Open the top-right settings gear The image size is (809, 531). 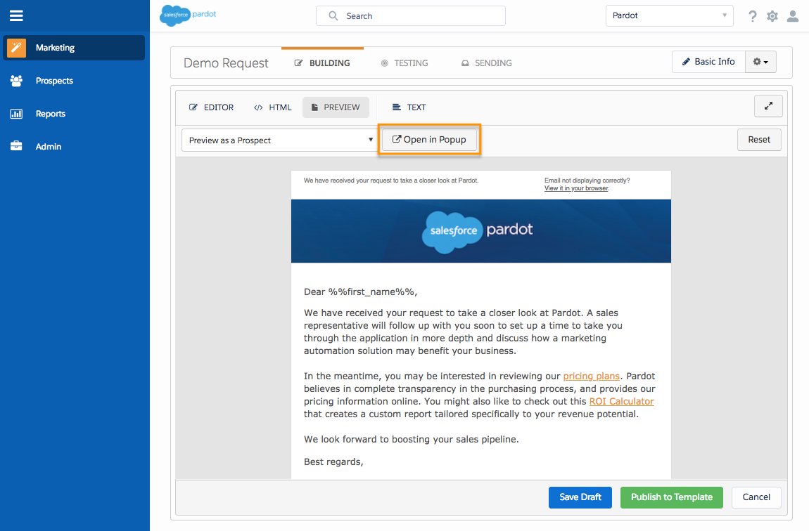(772, 15)
